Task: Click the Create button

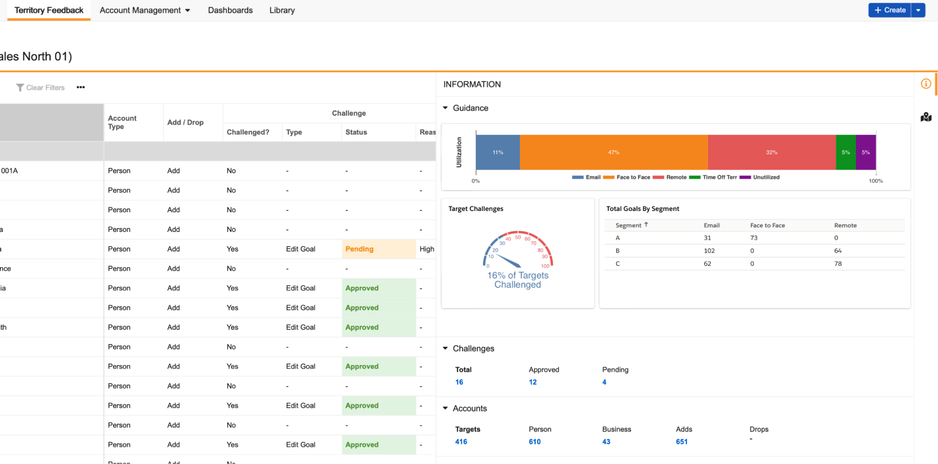Action: (890, 10)
